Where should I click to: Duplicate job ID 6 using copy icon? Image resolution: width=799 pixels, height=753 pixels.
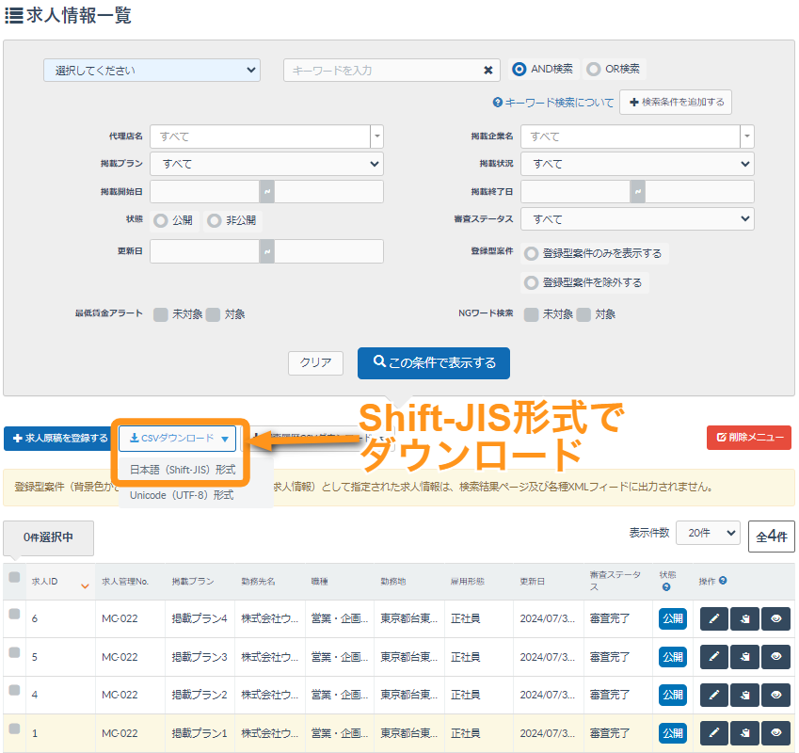click(744, 619)
